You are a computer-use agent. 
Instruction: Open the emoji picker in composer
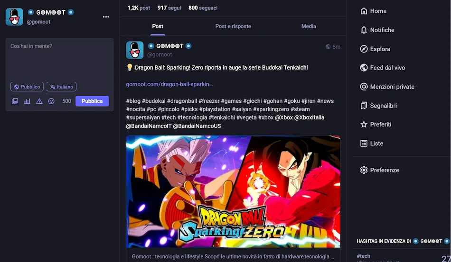pos(51,101)
